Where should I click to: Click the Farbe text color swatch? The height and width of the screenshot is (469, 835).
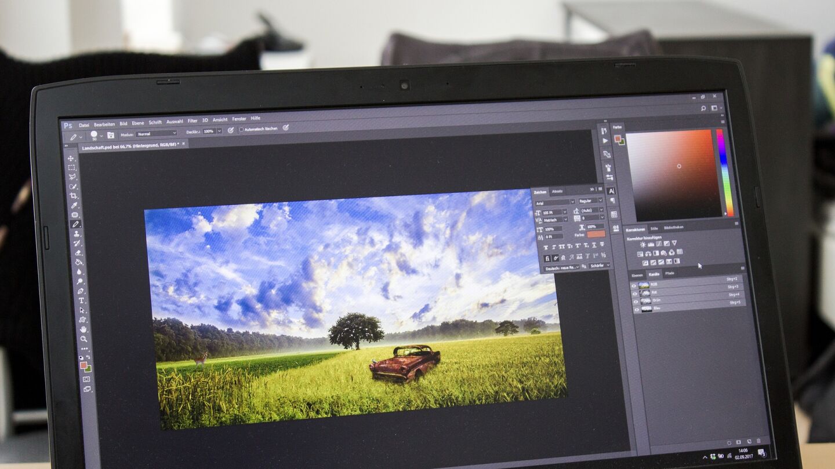(x=596, y=234)
